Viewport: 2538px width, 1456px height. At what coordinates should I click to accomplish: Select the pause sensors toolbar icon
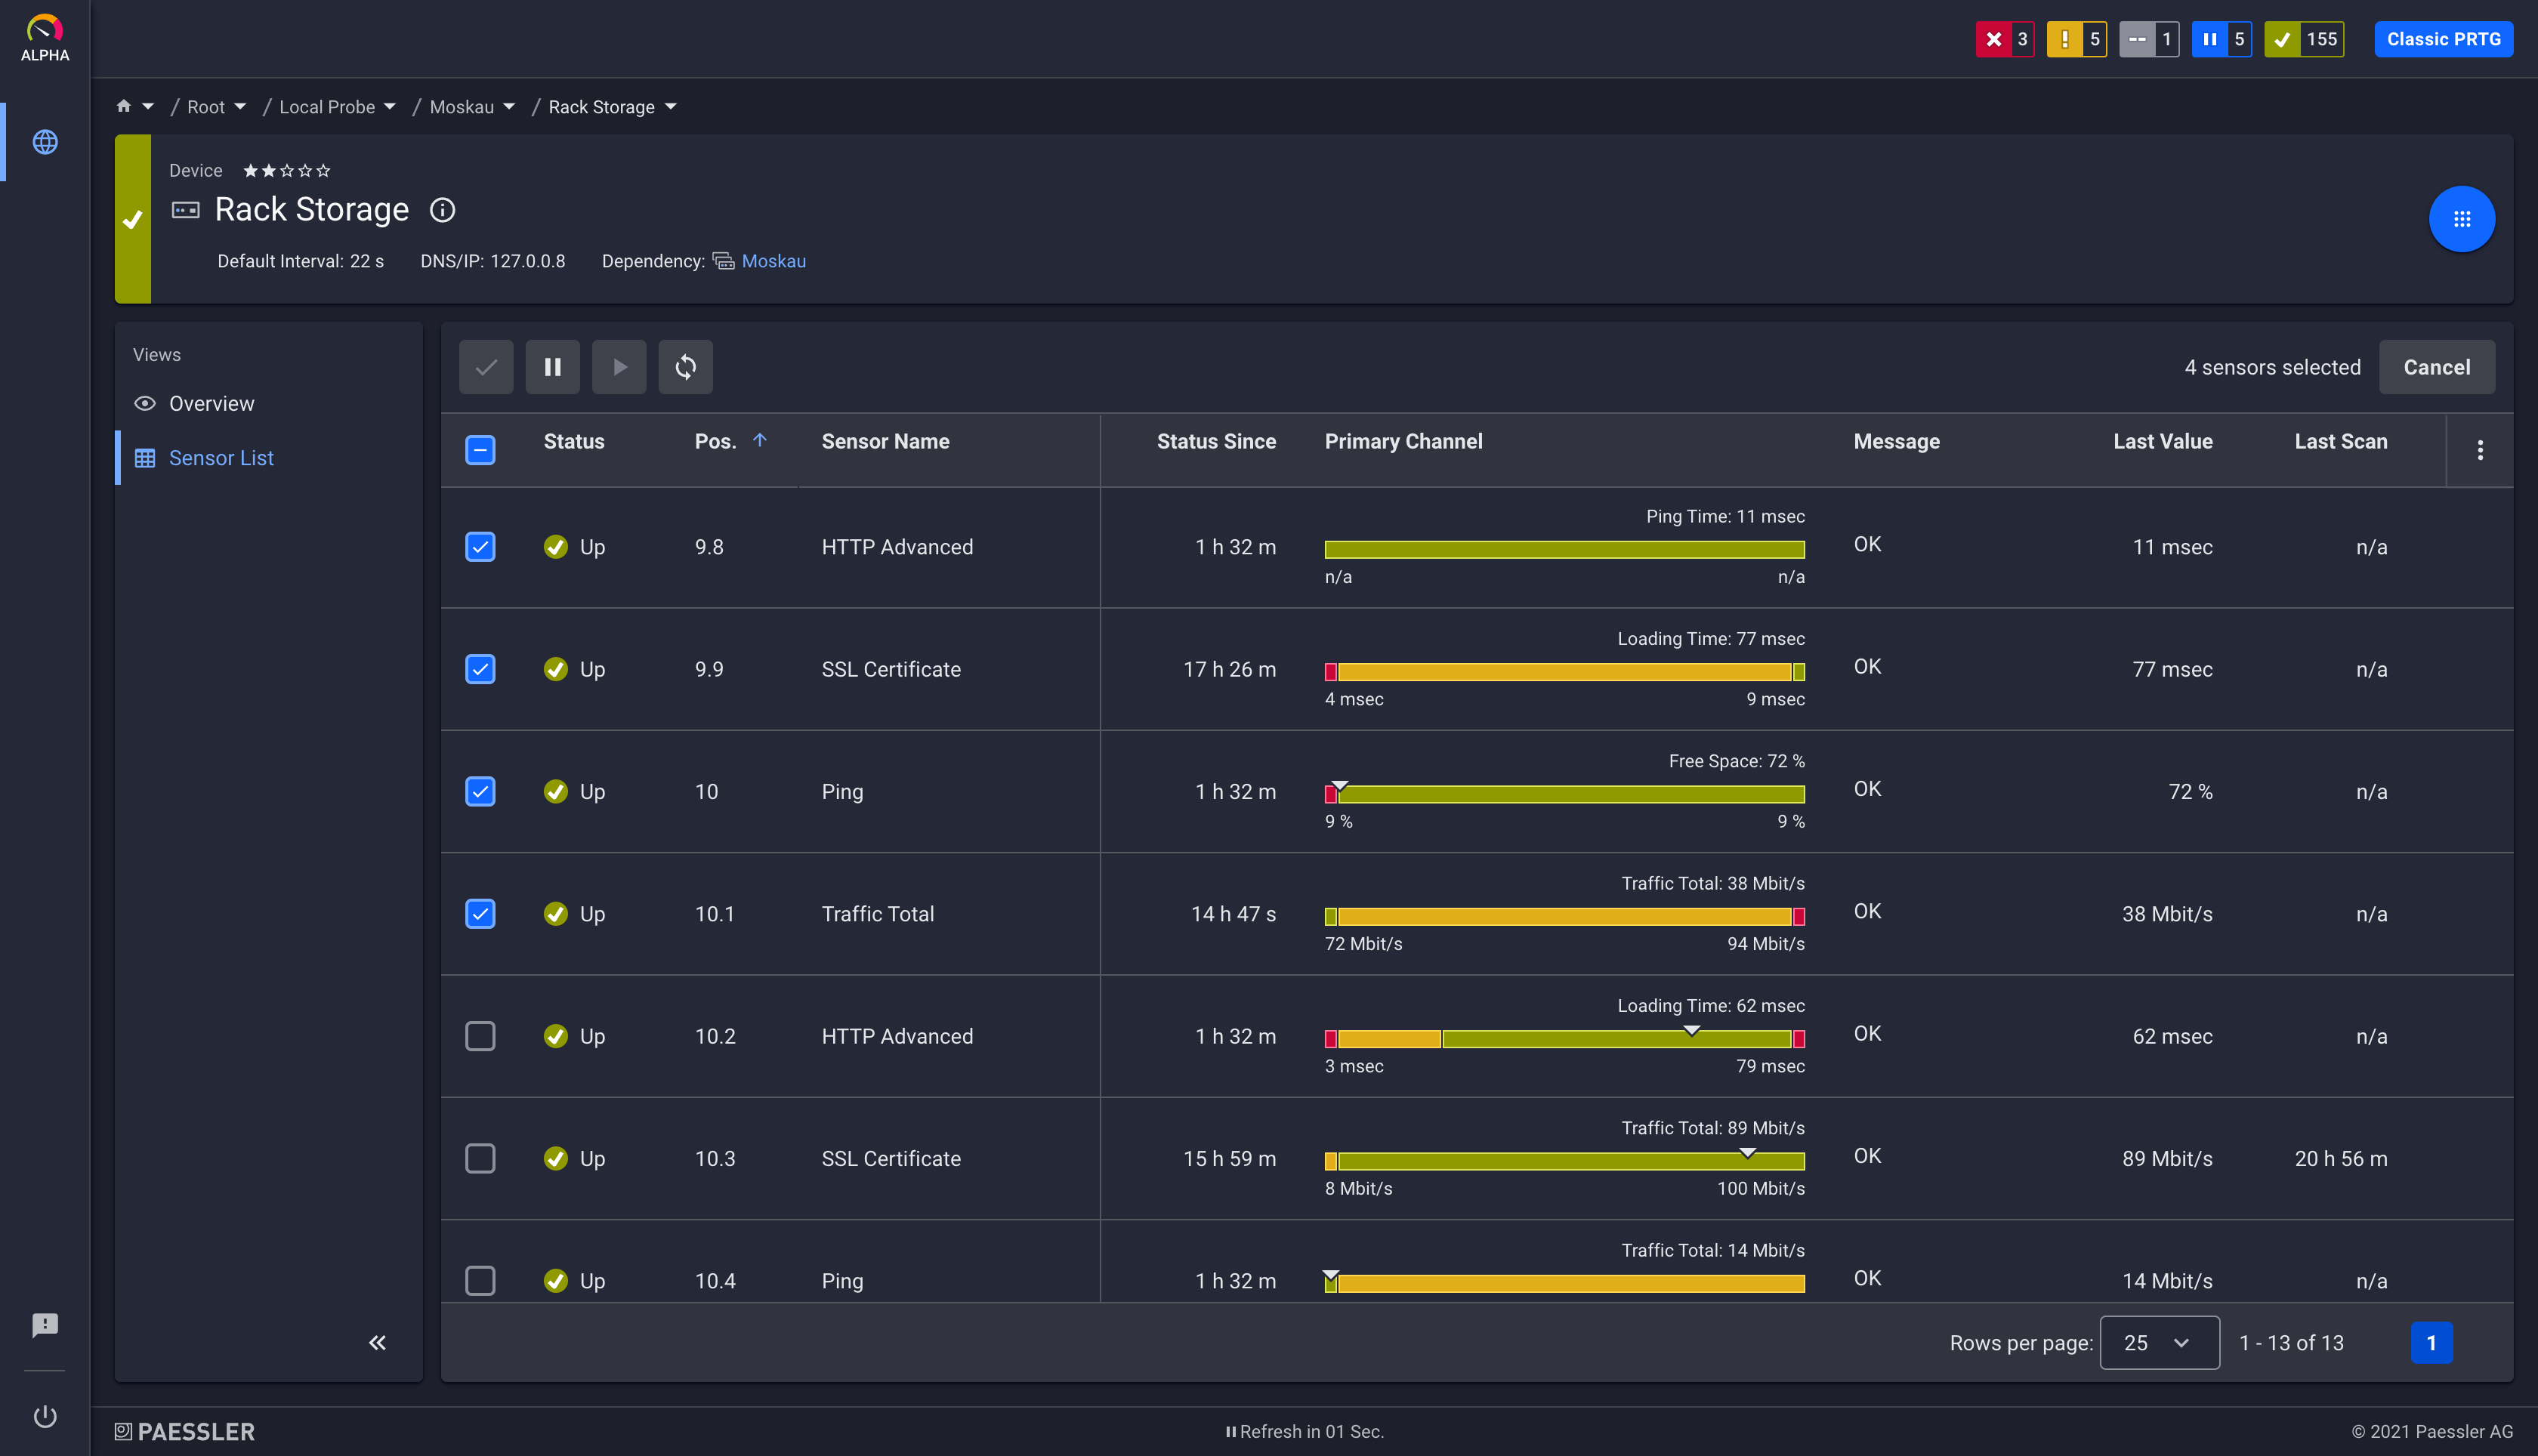pos(553,367)
